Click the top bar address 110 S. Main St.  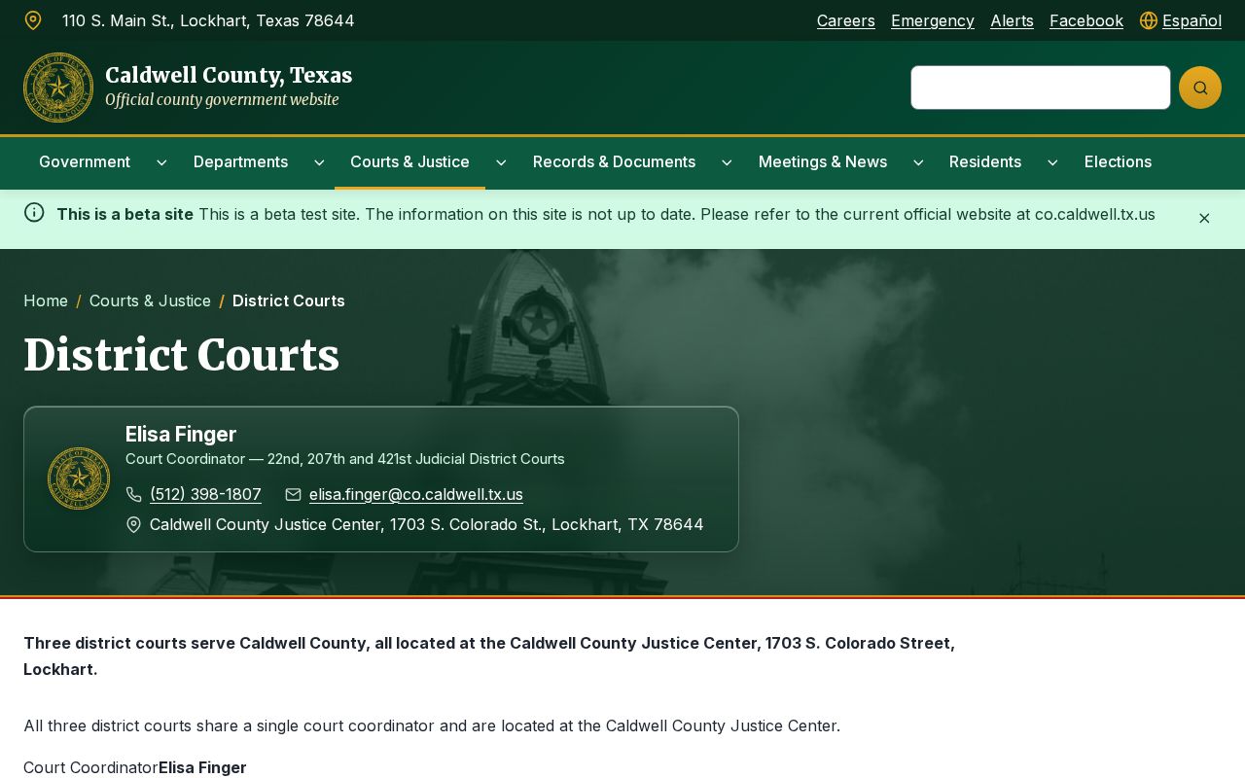(x=208, y=20)
